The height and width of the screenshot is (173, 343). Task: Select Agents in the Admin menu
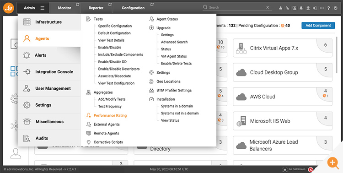(x=49, y=38)
